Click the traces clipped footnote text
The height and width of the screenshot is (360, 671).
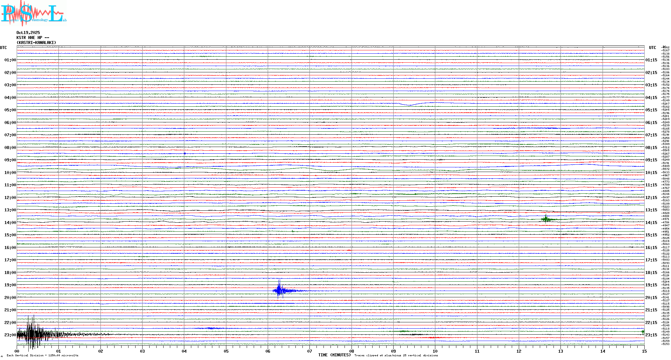coord(396,355)
